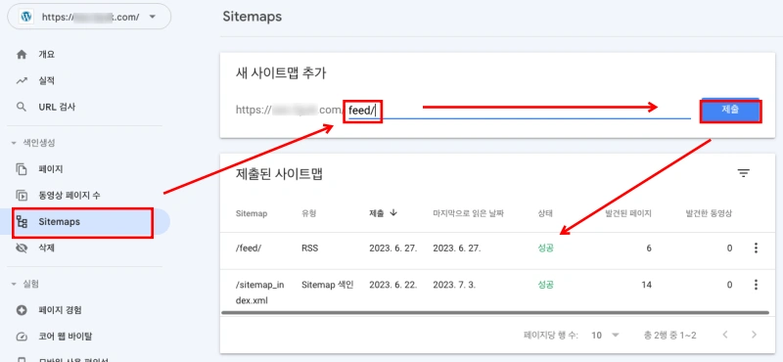Click the 발견된 페이지 column header
The width and height of the screenshot is (783, 362).
coord(628,213)
